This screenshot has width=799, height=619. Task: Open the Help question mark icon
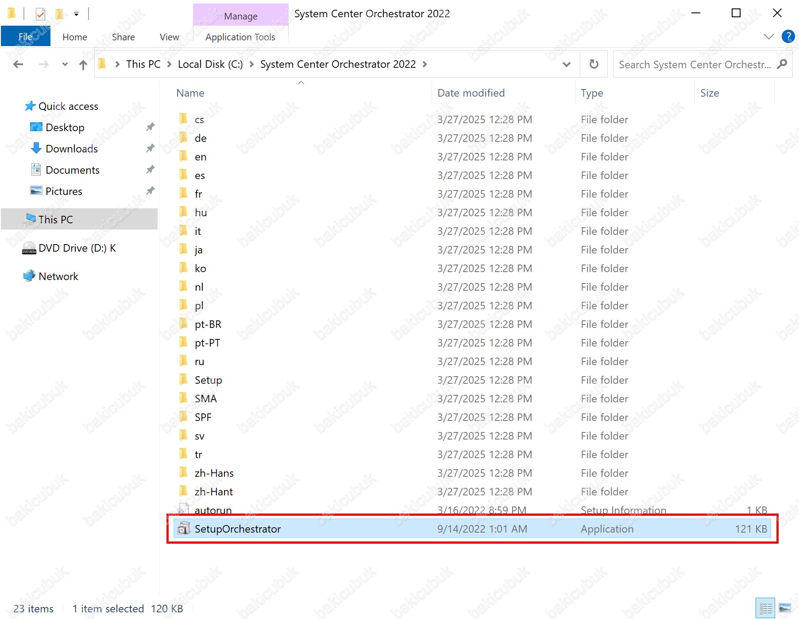pyautogui.click(x=788, y=36)
